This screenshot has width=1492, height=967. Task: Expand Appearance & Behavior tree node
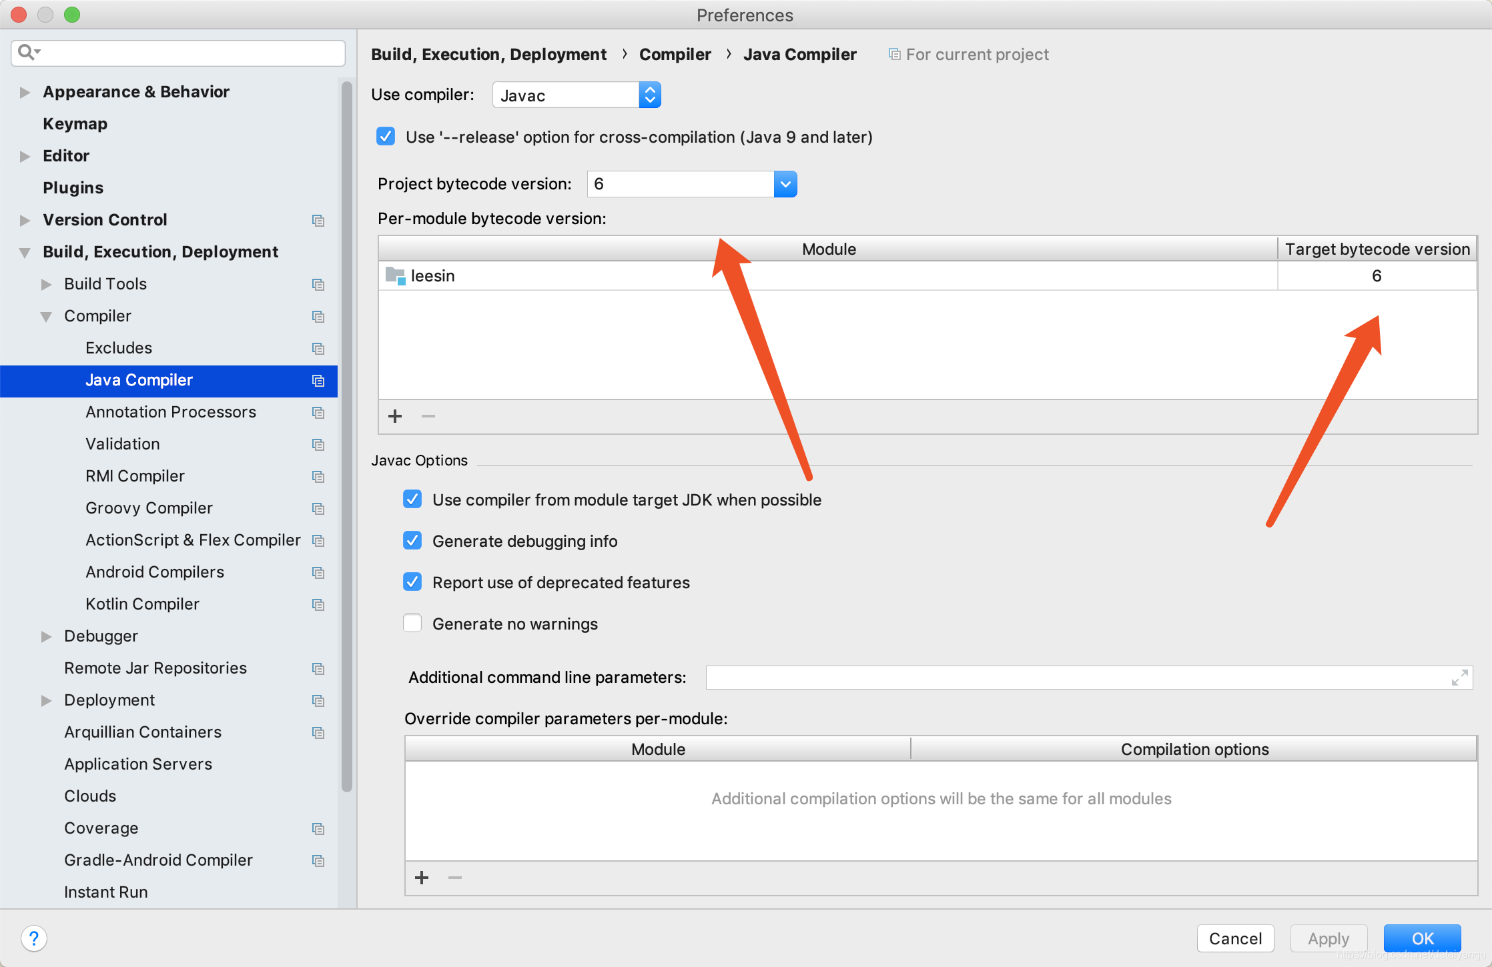click(25, 92)
